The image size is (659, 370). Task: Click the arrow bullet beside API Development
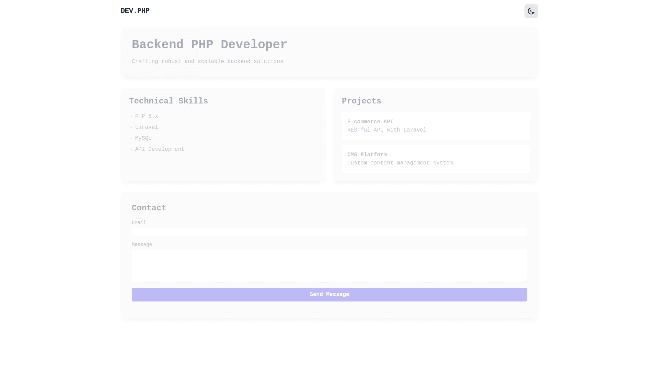[x=131, y=149]
